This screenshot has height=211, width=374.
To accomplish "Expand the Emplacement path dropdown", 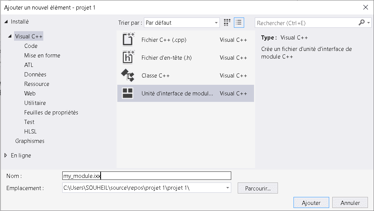I will [x=227, y=188].
